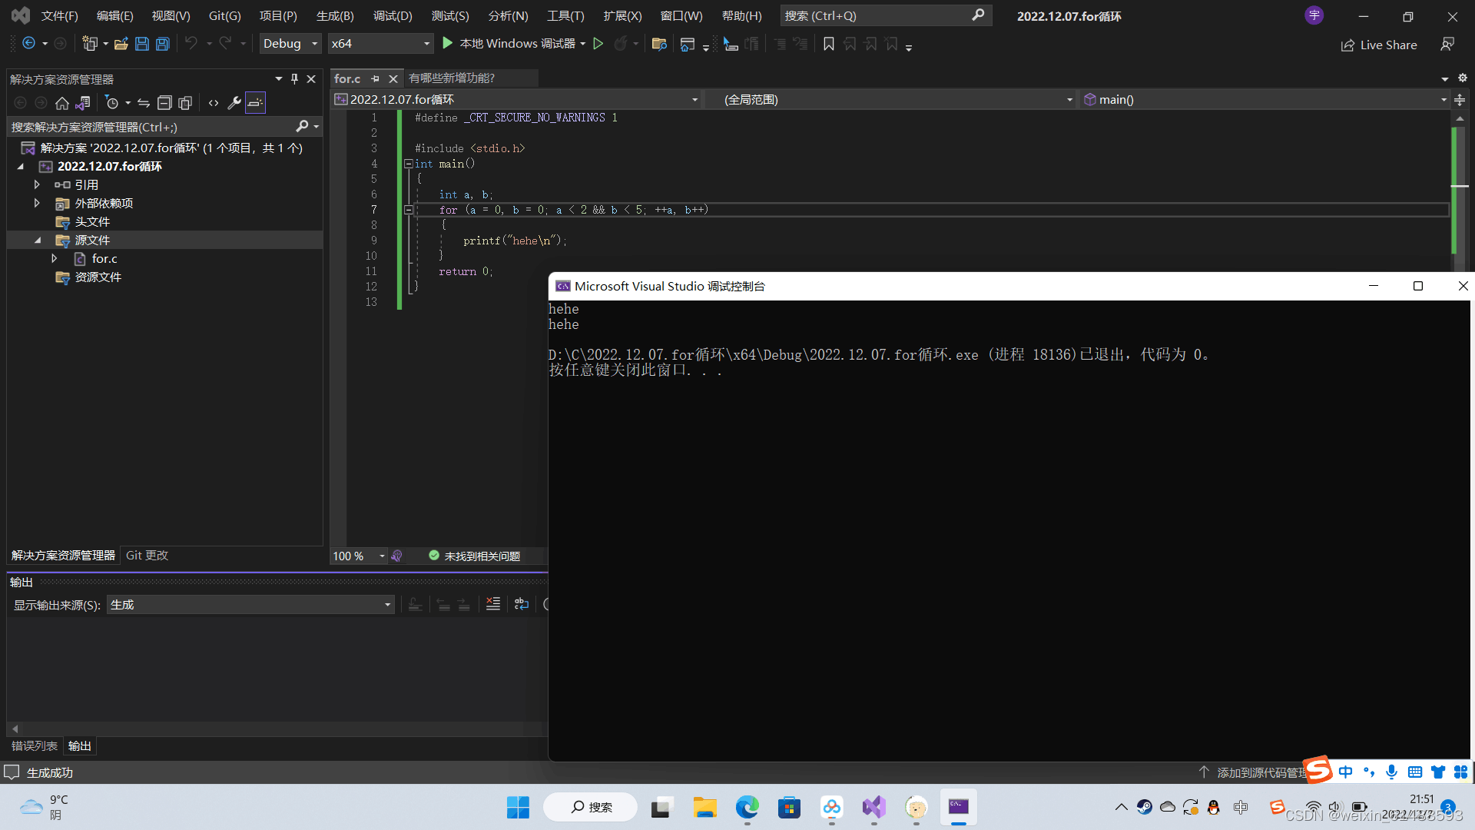This screenshot has height=830, width=1475.
Task: Collapse All icon in Solution Explorer
Action: 164,102
